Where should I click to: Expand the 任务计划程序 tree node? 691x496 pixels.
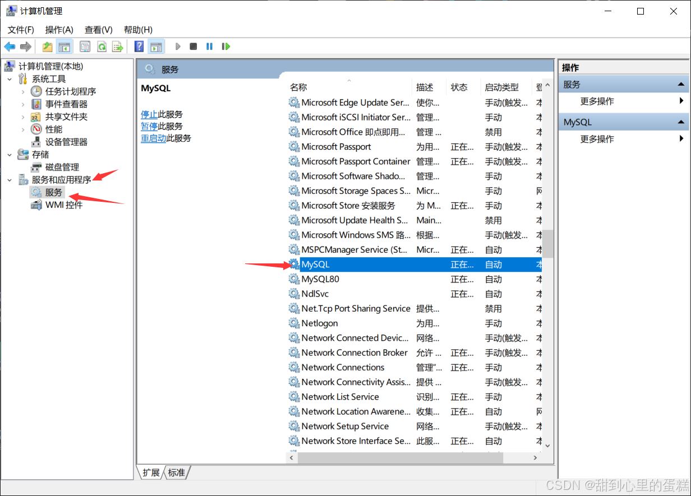[23, 91]
